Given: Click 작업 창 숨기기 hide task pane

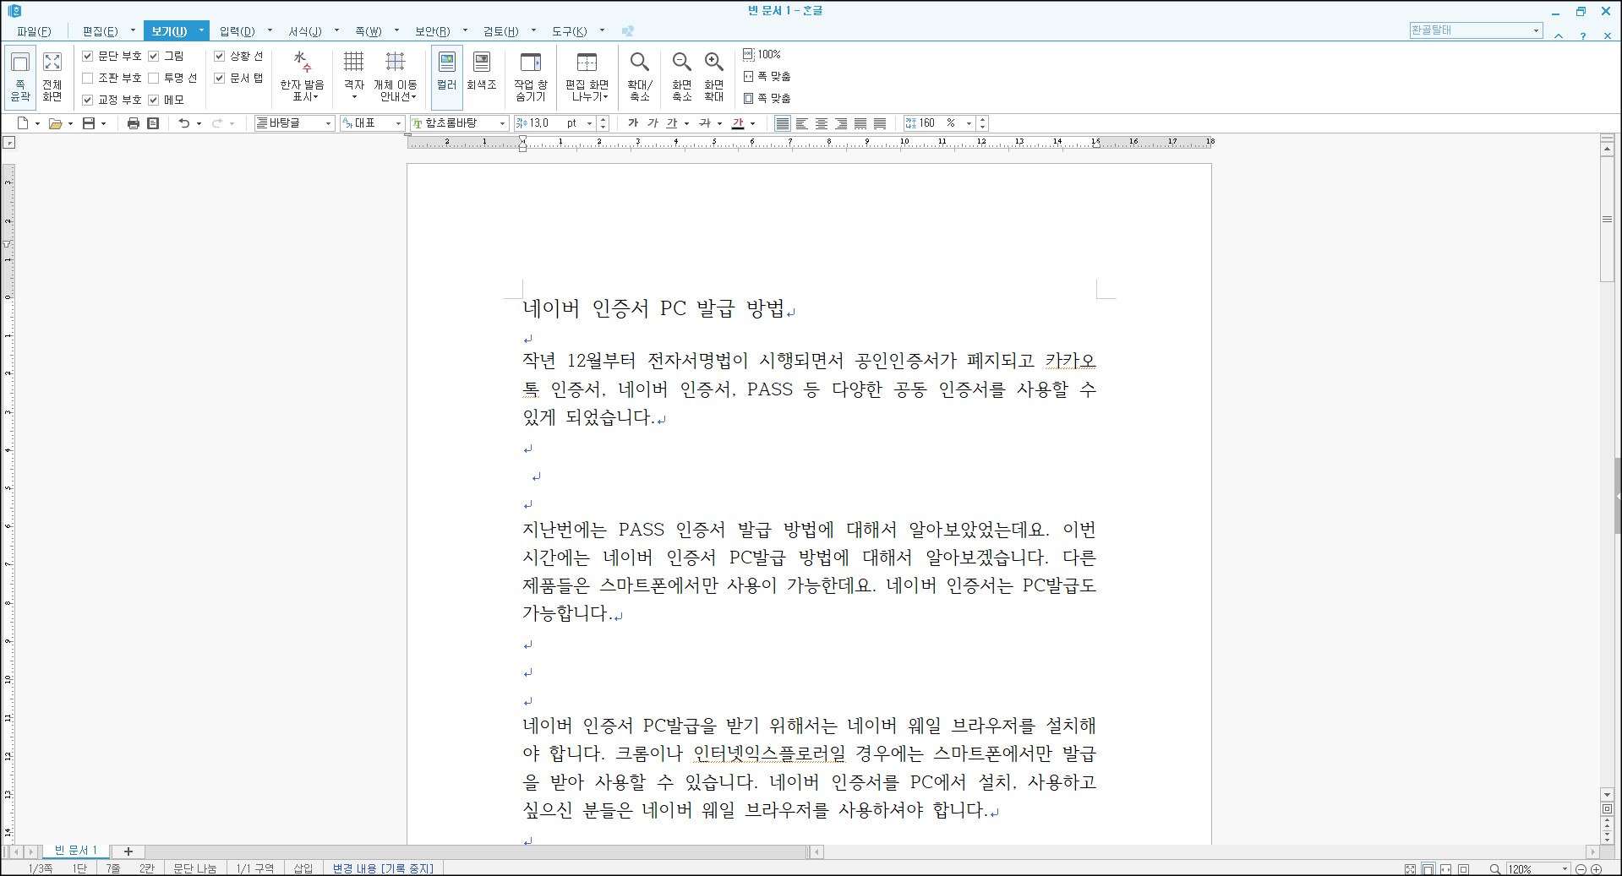Looking at the screenshot, I should [531, 77].
